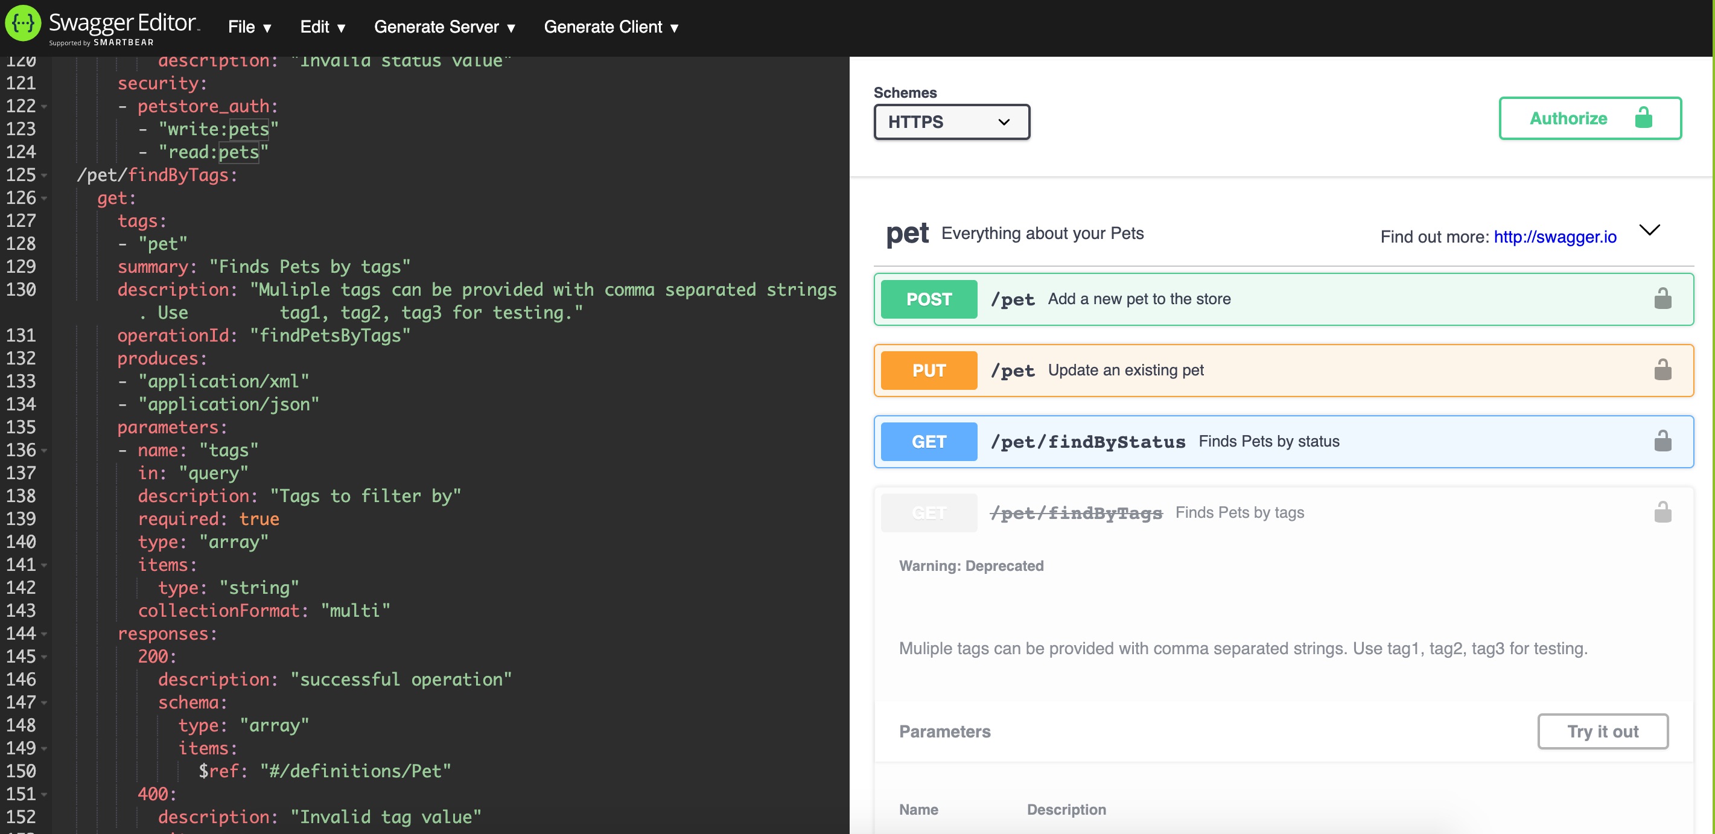Click the description "successful operation" code line
Viewport: 1715px width, 834px height.
335,680
